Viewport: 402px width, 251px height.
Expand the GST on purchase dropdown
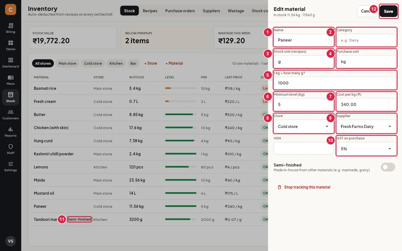(366, 148)
